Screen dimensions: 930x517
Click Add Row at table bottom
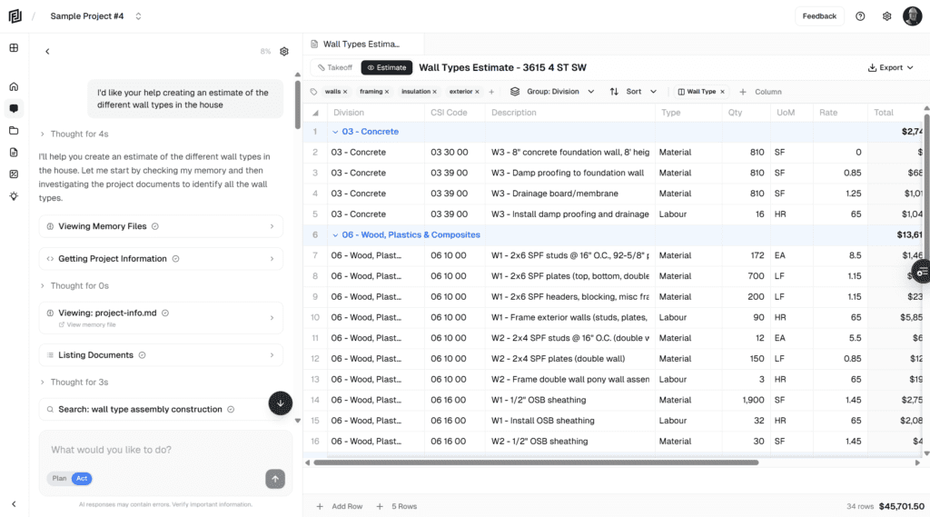[x=340, y=506]
